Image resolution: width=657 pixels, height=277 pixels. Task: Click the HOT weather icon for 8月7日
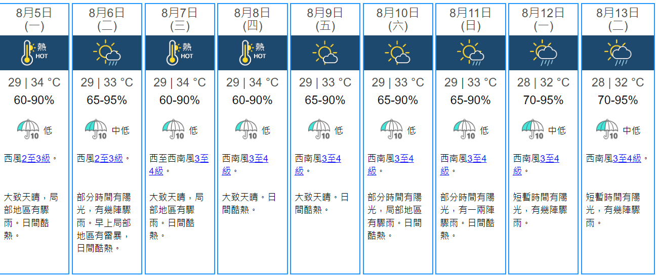click(180, 53)
